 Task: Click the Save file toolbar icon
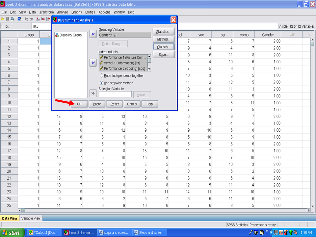pyautogui.click(x=8, y=19)
